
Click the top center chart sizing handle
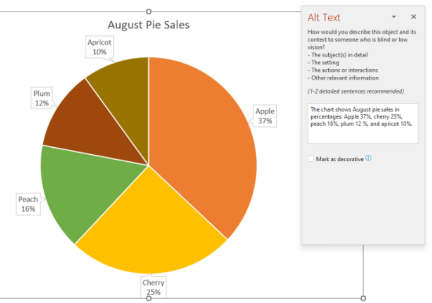tap(149, 11)
